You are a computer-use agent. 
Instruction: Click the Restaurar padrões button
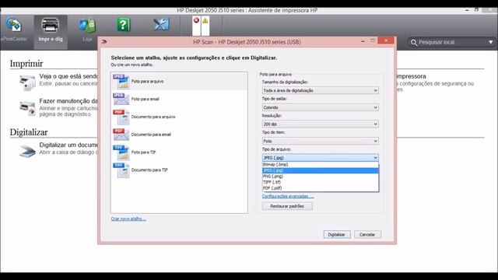click(x=287, y=206)
